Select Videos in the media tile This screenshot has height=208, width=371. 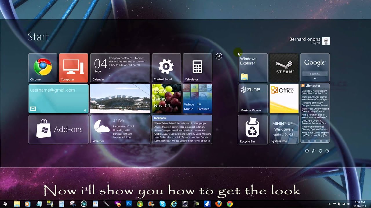click(189, 104)
